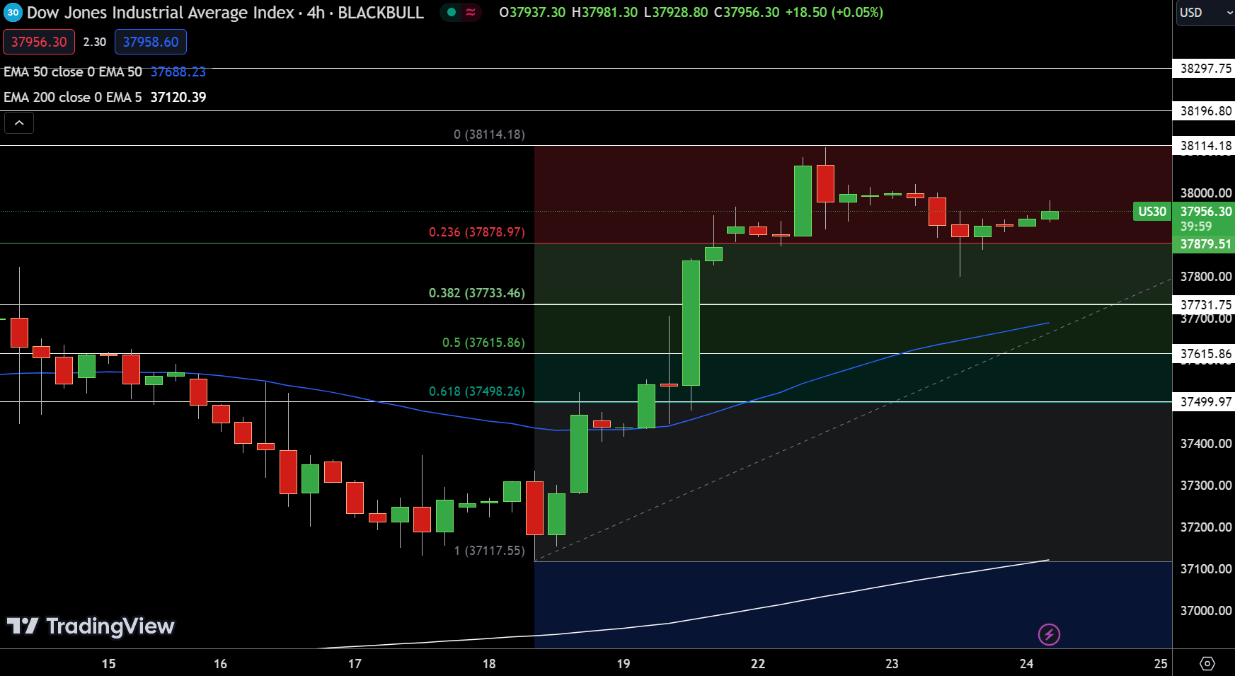Click the 0.236 (37878.97) Fibonacci label
This screenshot has width=1235, height=676.
point(477,232)
